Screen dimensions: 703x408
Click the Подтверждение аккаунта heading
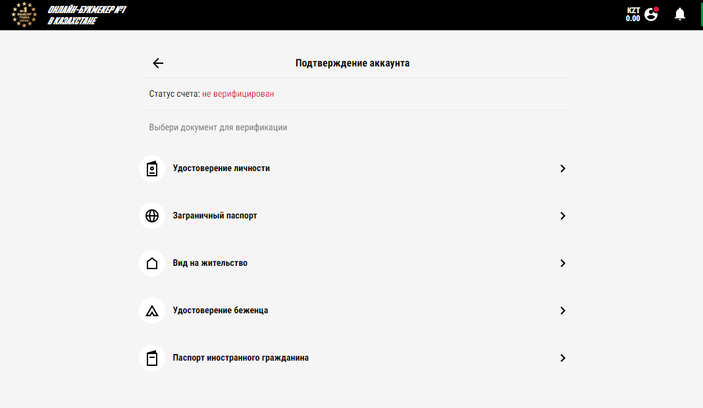coord(352,63)
